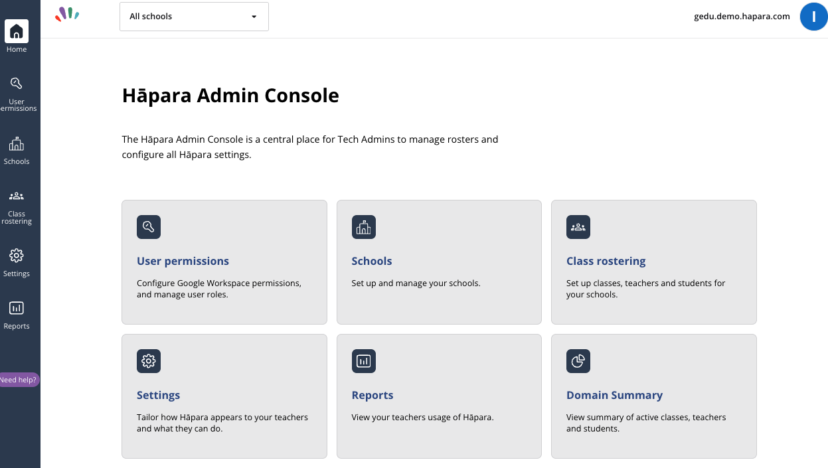Viewport: 828px width, 468px height.
Task: Expand the All schools dropdown
Action: (x=194, y=17)
